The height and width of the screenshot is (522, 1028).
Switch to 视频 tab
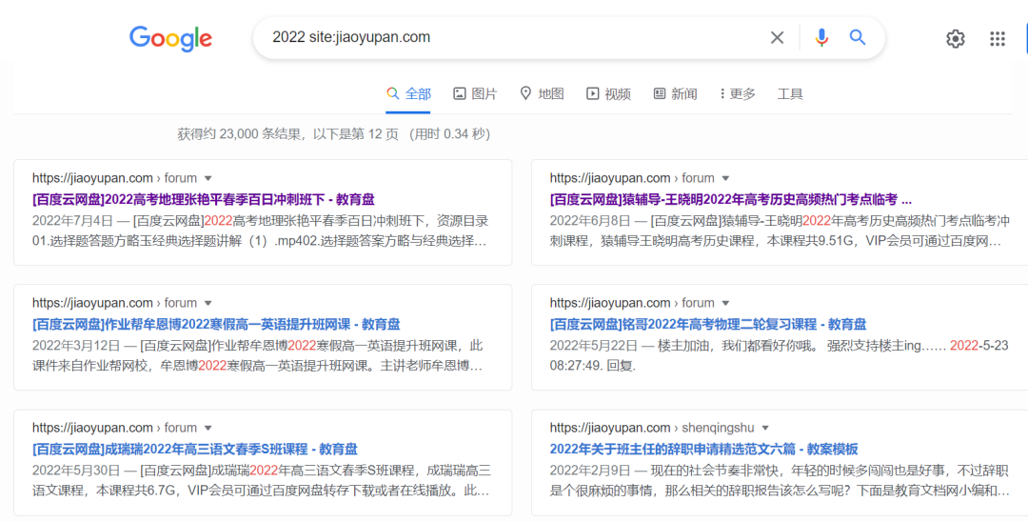[x=608, y=93]
